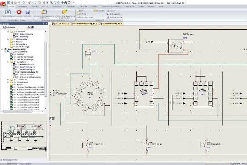Expand the 3D-Baugruppen folder in lower project
This screenshot has width=247, height=165.
coord(8,82)
